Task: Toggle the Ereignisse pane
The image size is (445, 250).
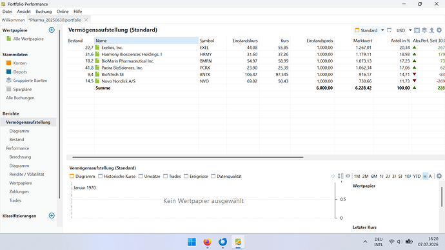Action: 196,177
